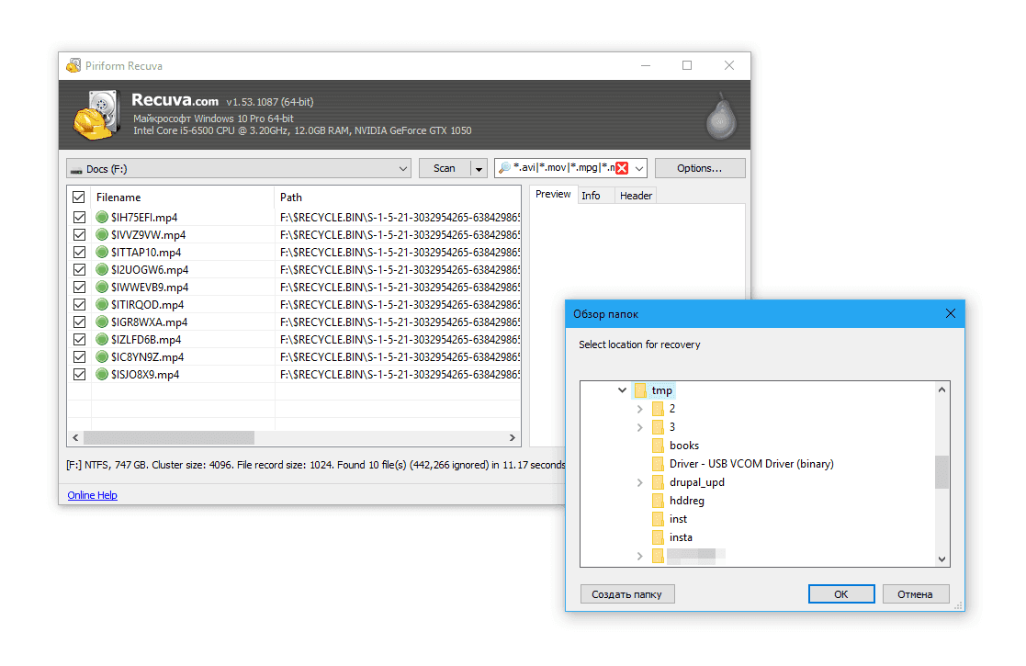The width and height of the screenshot is (1026, 666).
Task: Open the Scan button dropdown arrow
Action: pos(479,169)
